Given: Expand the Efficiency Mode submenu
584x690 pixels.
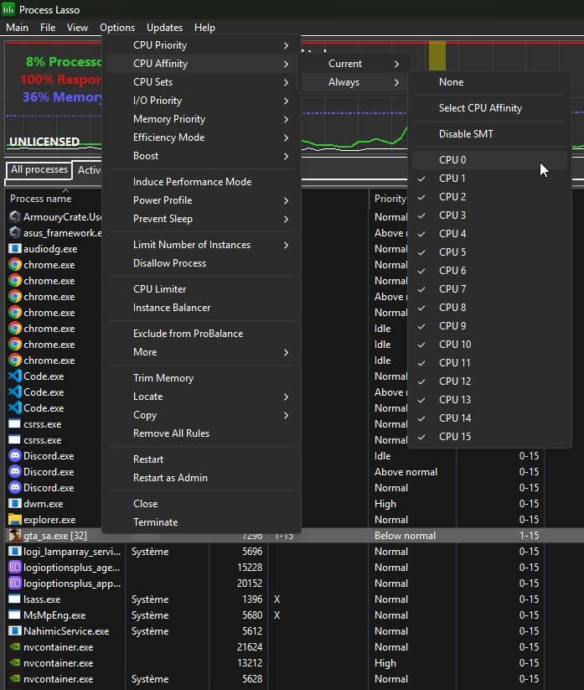Looking at the screenshot, I should pos(201,137).
